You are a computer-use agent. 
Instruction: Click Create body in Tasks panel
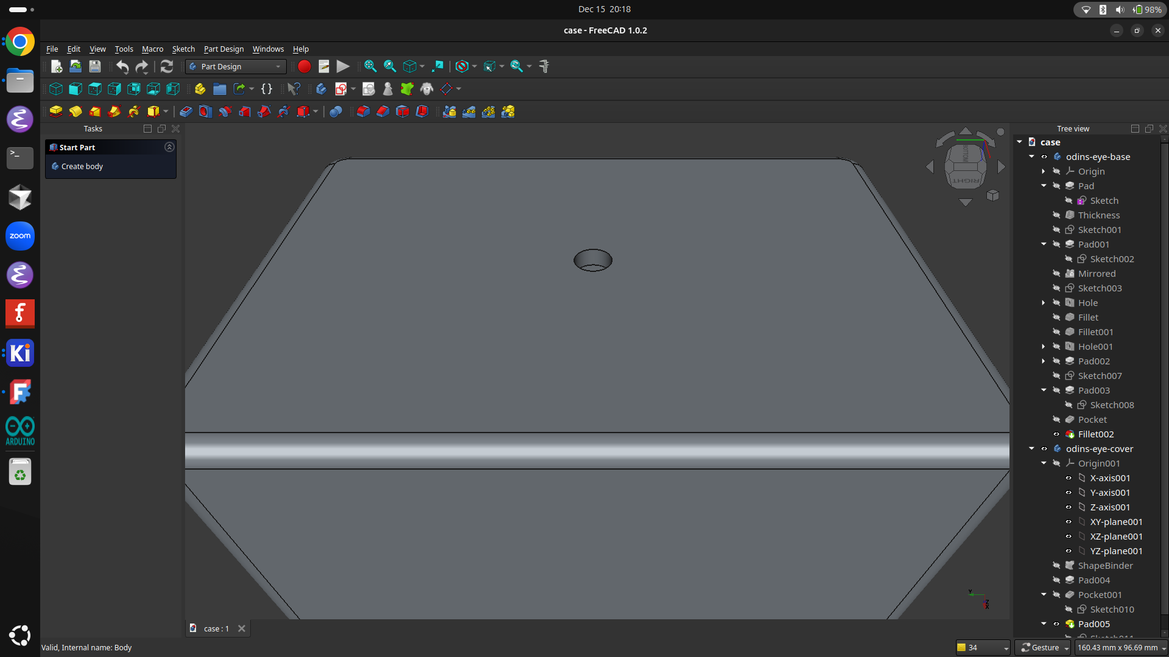click(x=82, y=166)
